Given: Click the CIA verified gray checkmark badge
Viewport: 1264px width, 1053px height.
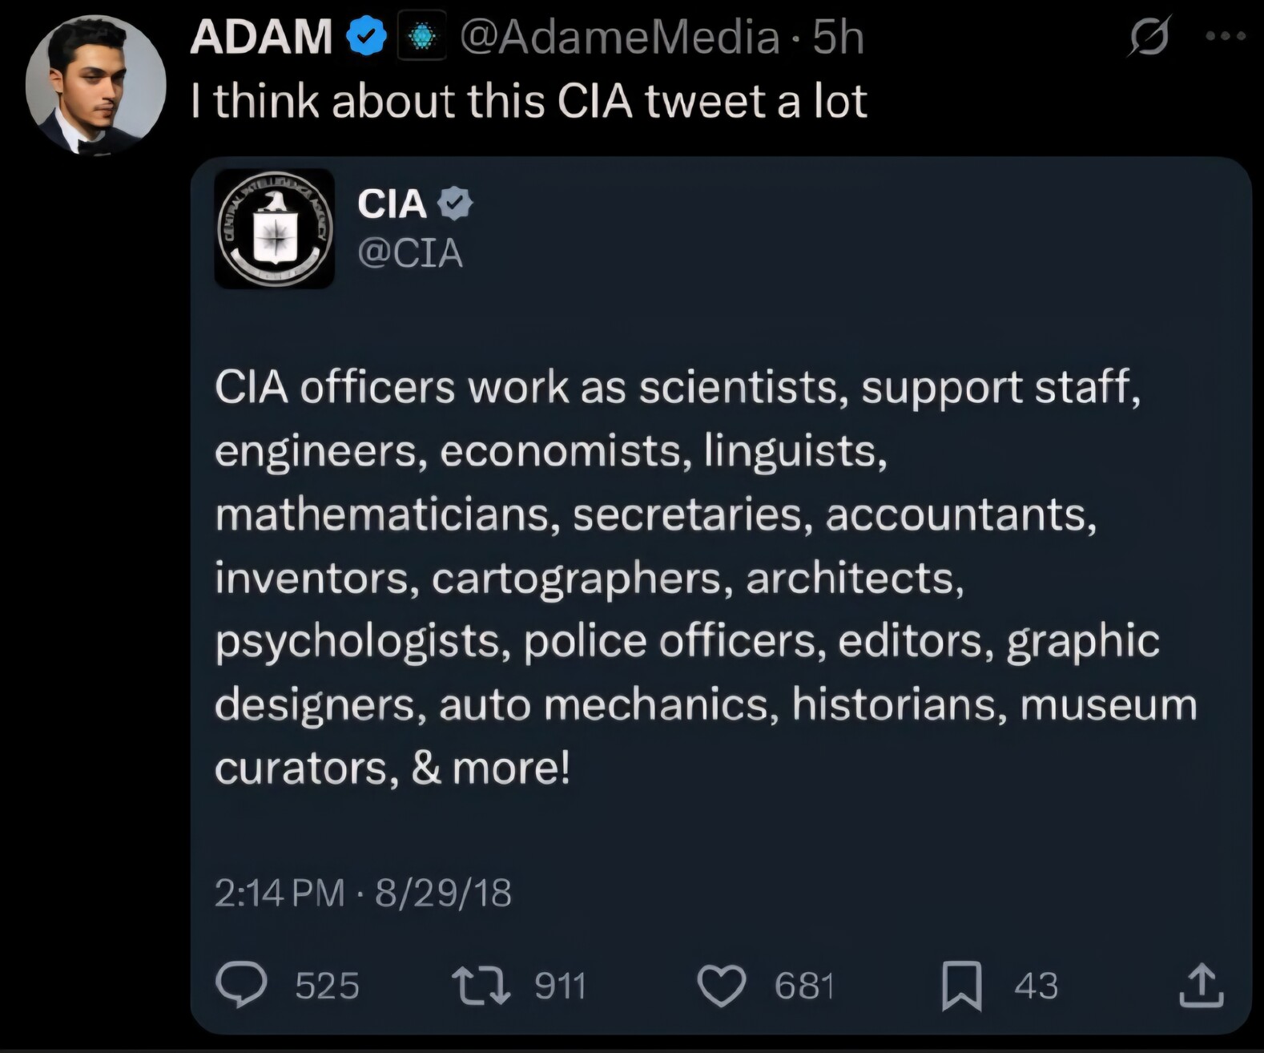Looking at the screenshot, I should point(455,204).
